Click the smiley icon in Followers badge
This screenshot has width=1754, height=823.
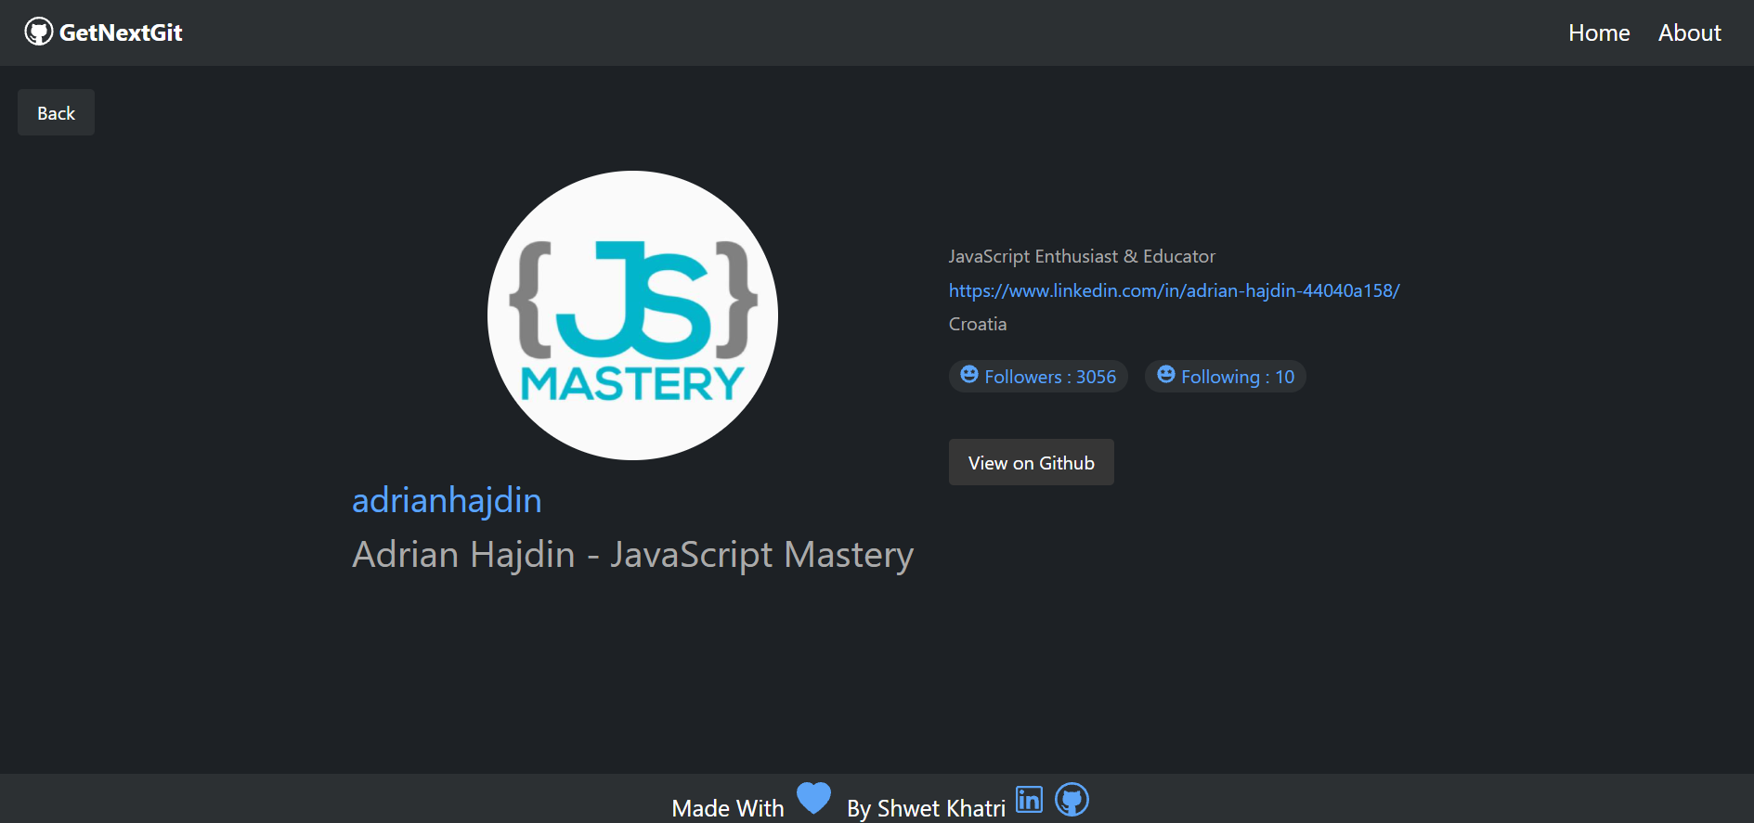(969, 374)
